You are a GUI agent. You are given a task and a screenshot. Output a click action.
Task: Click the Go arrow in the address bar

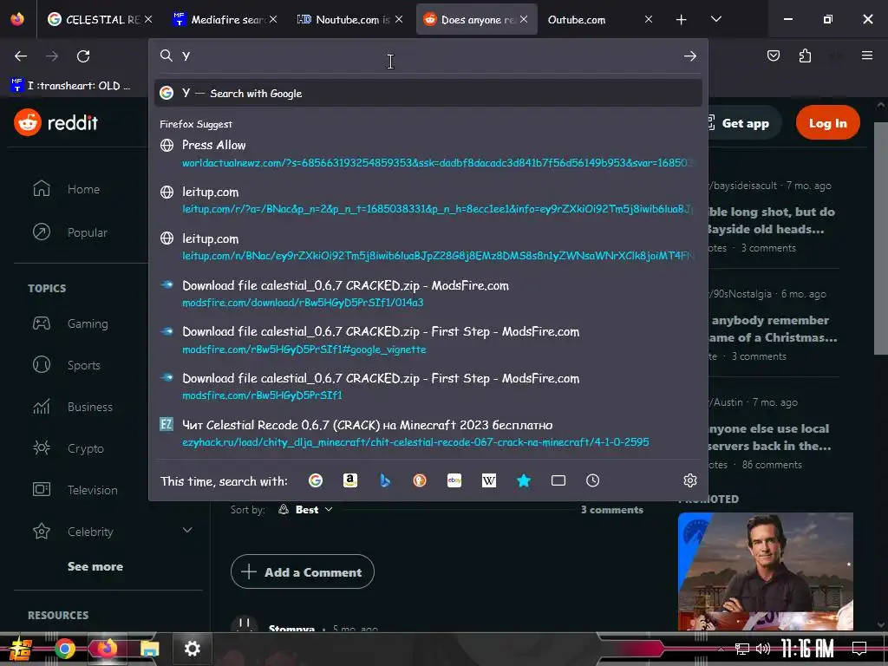tap(689, 56)
